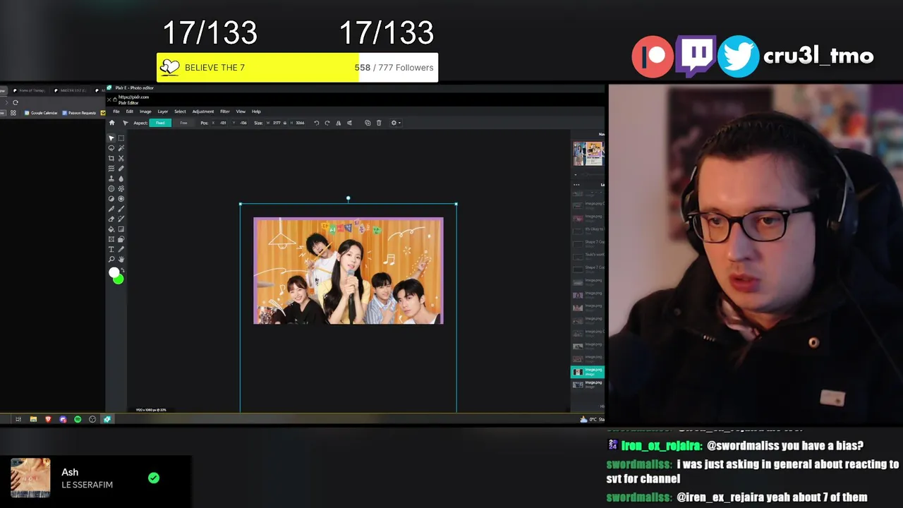This screenshot has height=508, width=903.
Task: Pick the white foreground color swatch
Action: [114, 272]
